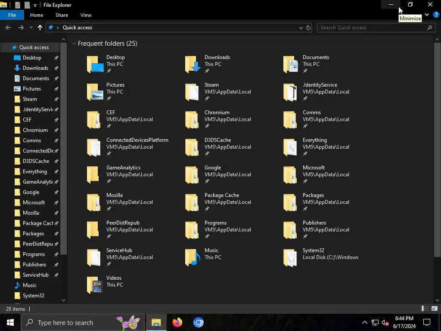Click the main pane vertical scrollbar
The image size is (441, 331).
click(x=437, y=149)
